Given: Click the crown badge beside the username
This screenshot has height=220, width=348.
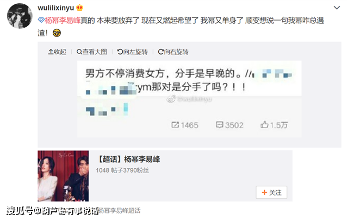Looking at the screenshot, I should [80, 8].
